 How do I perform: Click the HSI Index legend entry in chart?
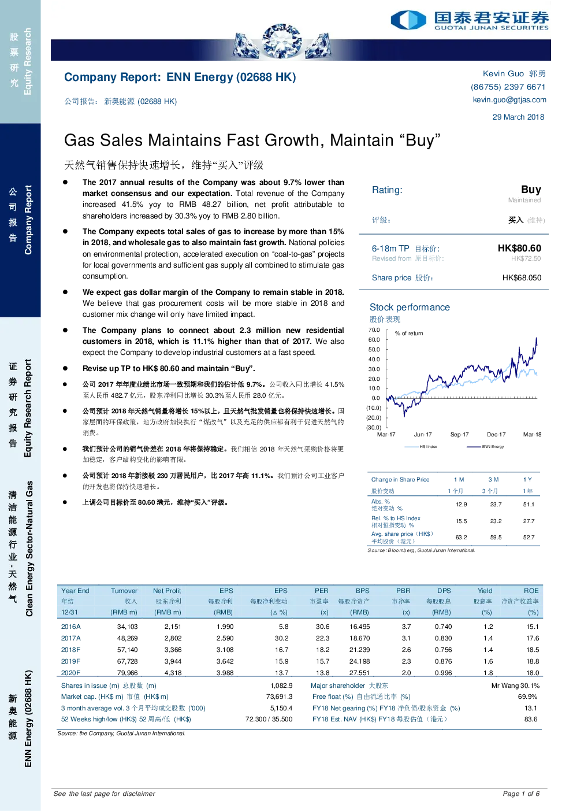coord(421,447)
